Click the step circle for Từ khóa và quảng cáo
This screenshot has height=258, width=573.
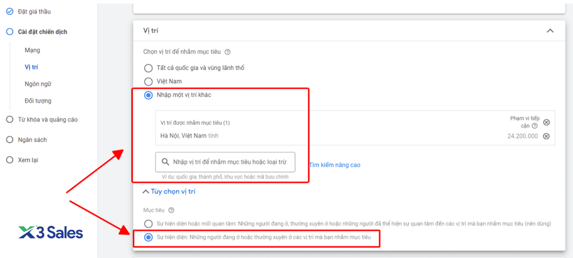[10, 119]
